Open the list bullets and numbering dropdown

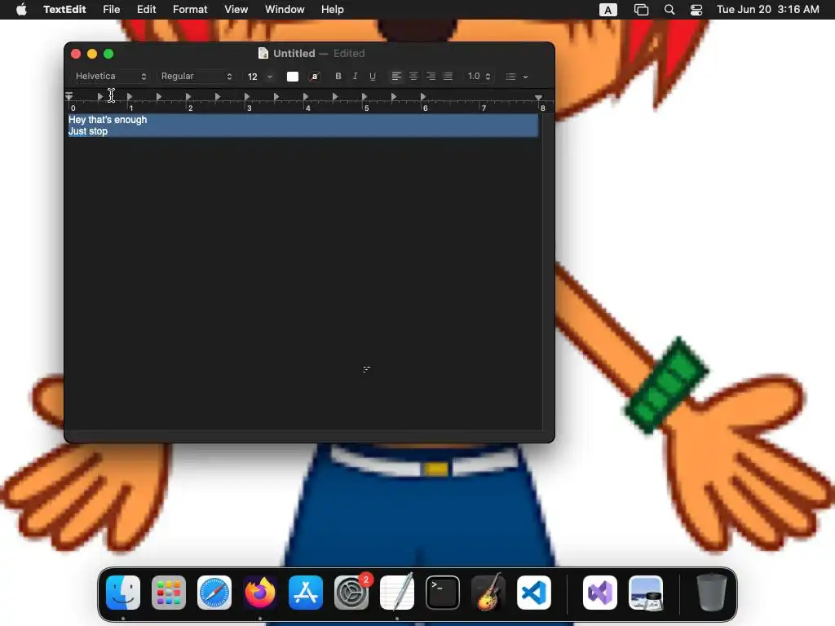click(516, 76)
